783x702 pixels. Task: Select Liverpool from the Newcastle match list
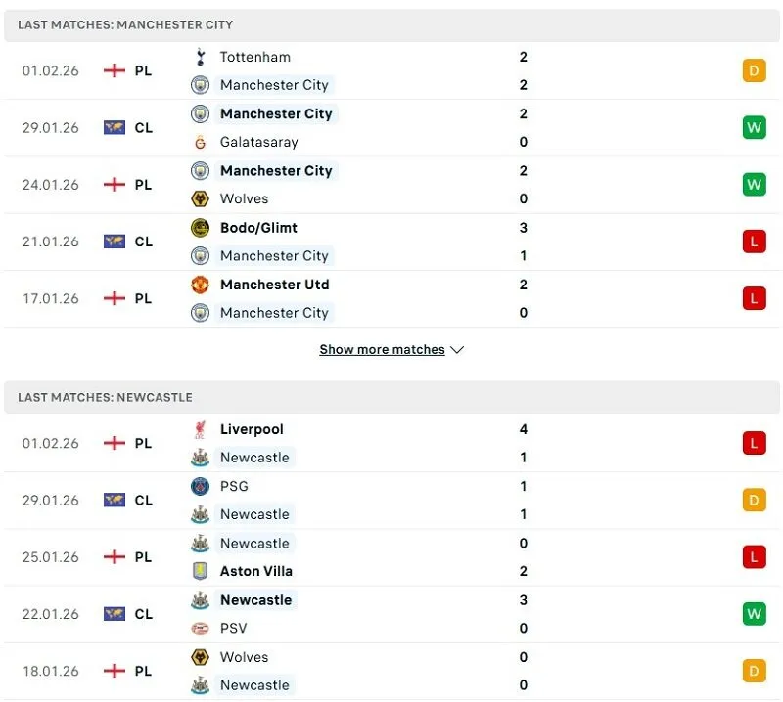(x=252, y=428)
